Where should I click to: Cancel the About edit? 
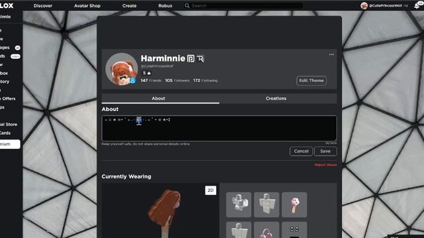301,151
